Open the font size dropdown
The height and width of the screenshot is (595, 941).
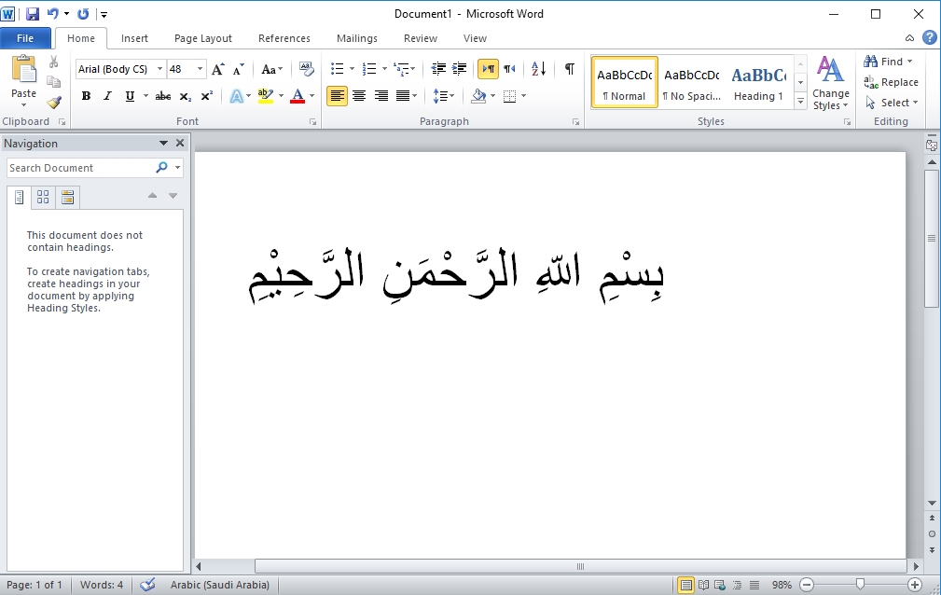tap(198, 68)
